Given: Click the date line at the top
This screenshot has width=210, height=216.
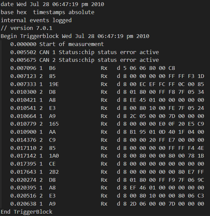Looking at the screenshot, I should [52, 4].
